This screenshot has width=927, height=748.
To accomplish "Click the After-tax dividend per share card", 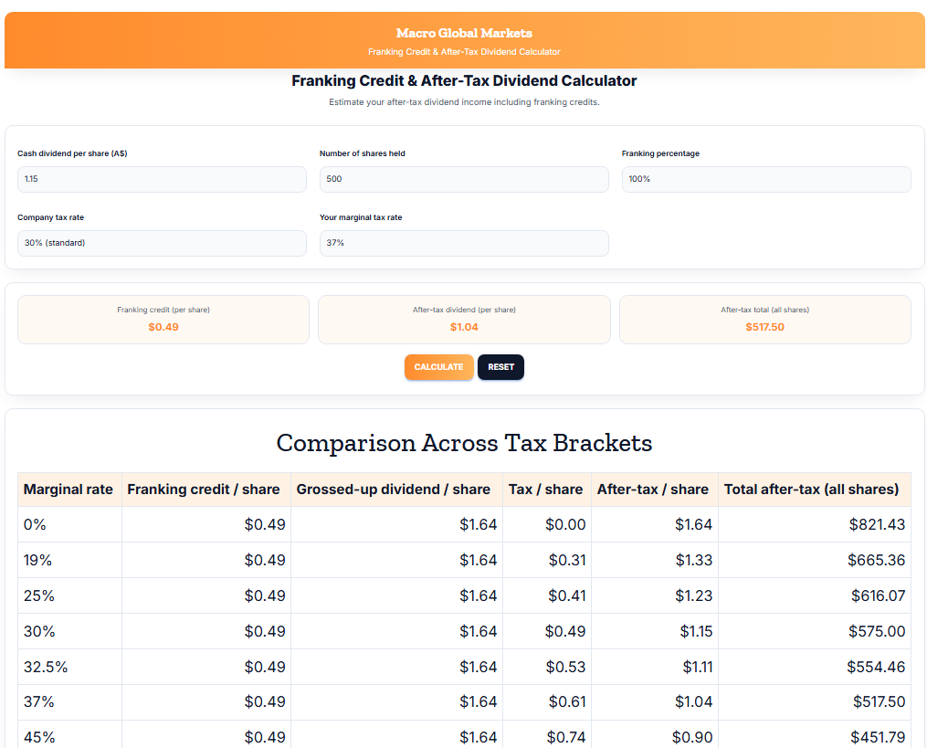I will (x=464, y=319).
